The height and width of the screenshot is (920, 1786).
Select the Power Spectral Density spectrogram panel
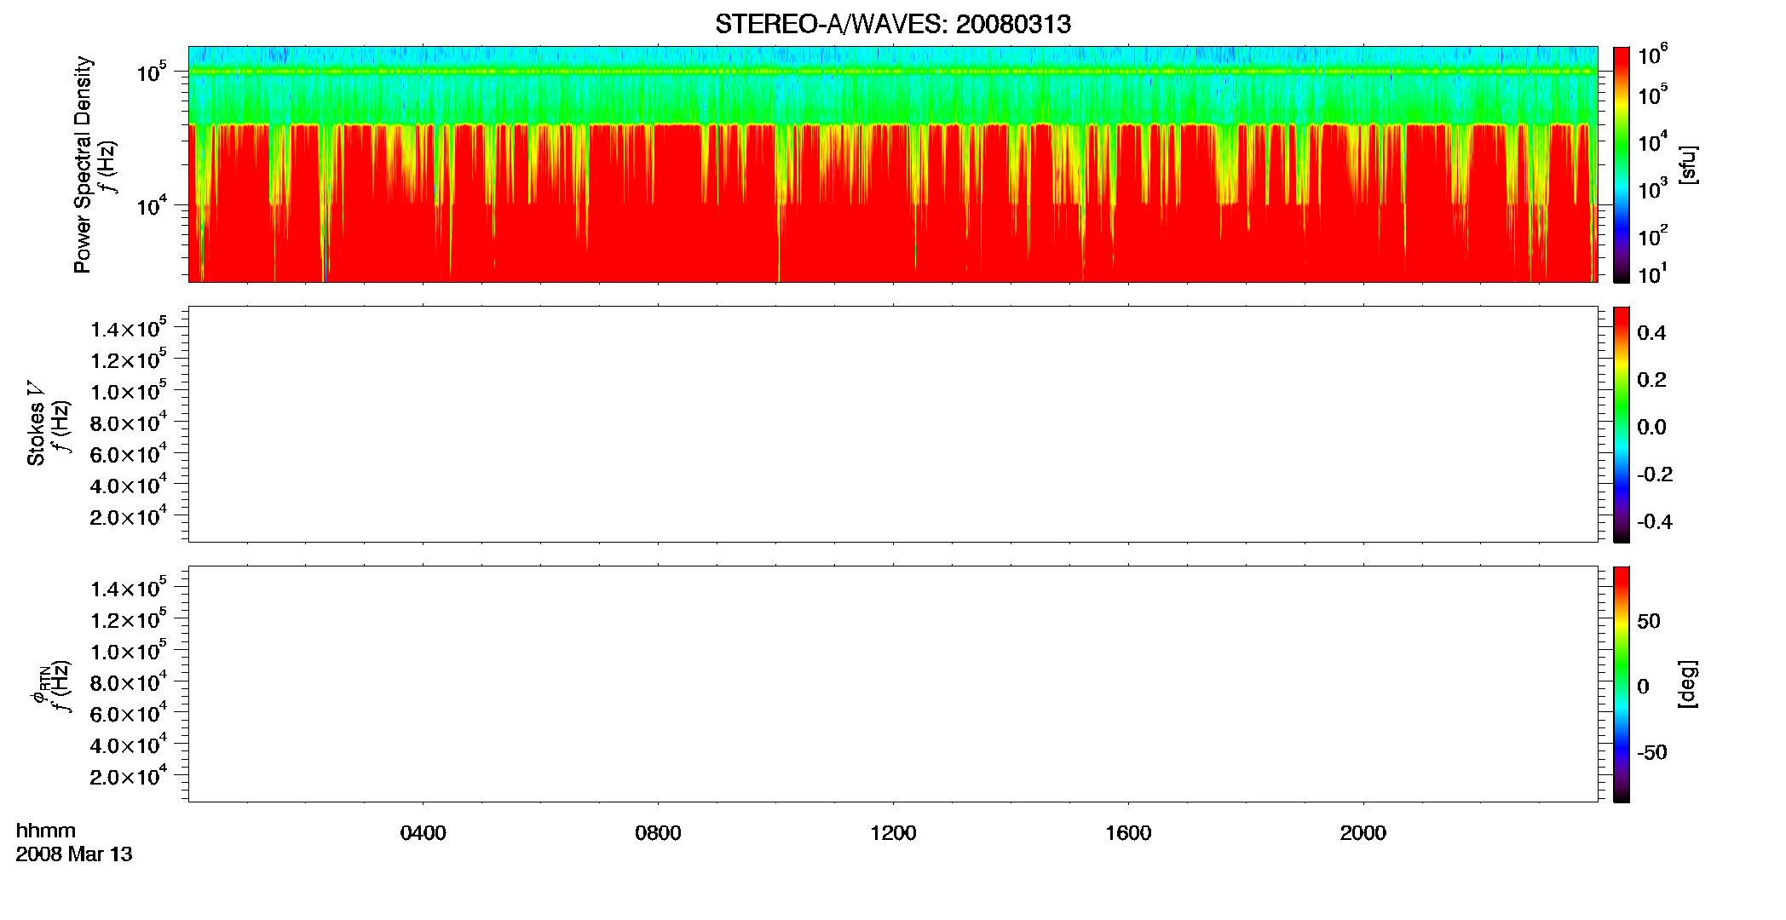click(x=893, y=164)
